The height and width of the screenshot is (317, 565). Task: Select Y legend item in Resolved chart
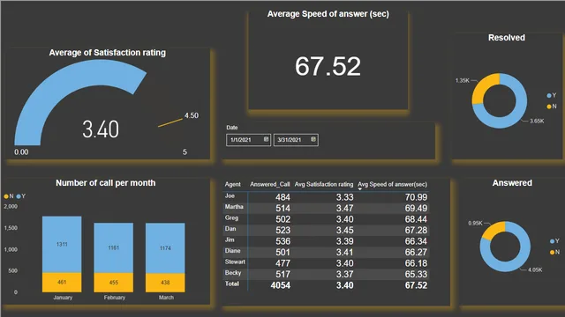pyautogui.click(x=551, y=95)
